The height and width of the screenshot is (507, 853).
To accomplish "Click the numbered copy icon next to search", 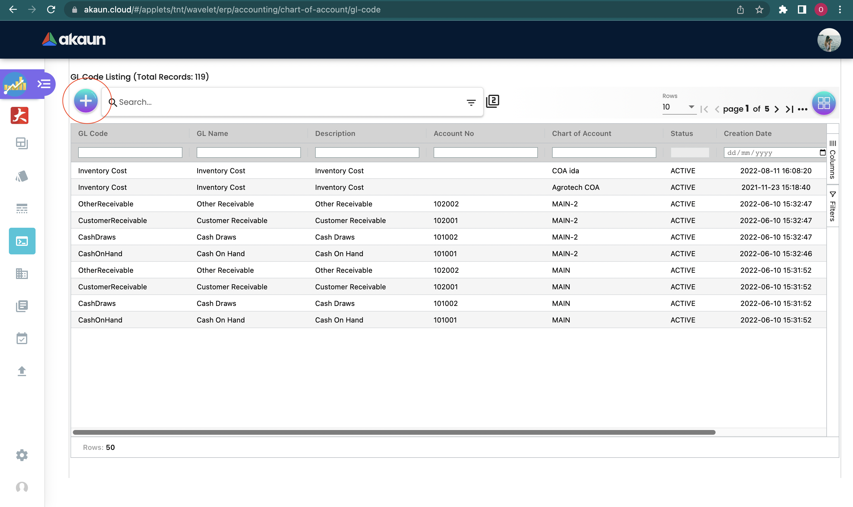I will pos(492,101).
